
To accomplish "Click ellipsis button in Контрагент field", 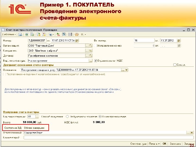I will point(87,51).
